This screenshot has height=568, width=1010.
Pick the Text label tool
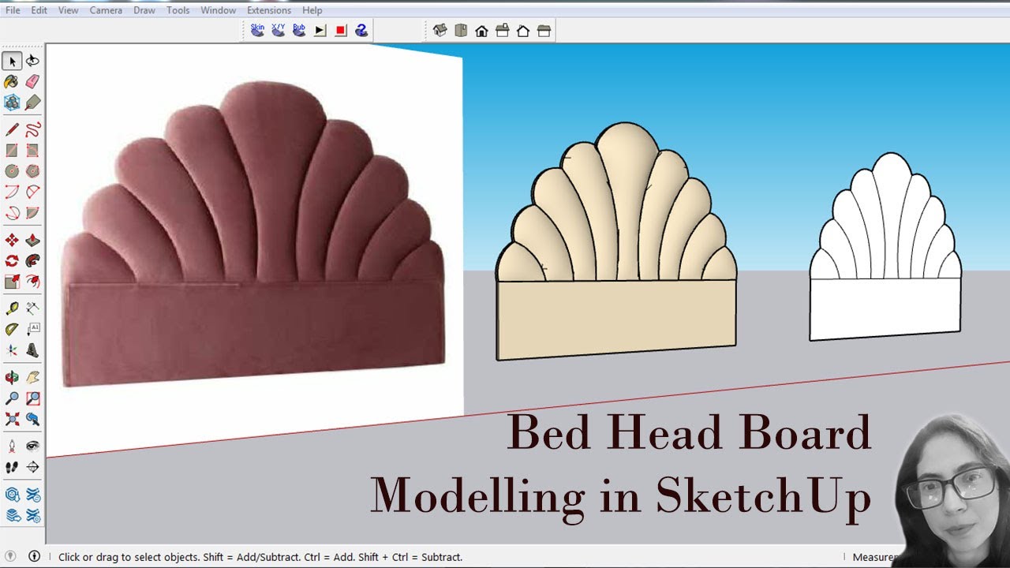32,329
